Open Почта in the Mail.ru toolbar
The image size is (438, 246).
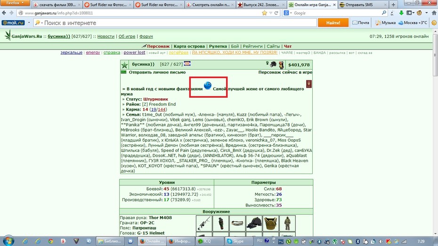pyautogui.click(x=361, y=23)
